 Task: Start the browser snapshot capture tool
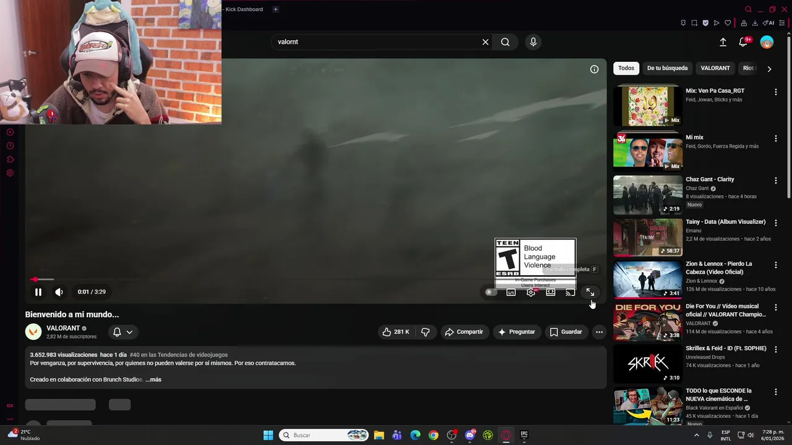click(694, 23)
